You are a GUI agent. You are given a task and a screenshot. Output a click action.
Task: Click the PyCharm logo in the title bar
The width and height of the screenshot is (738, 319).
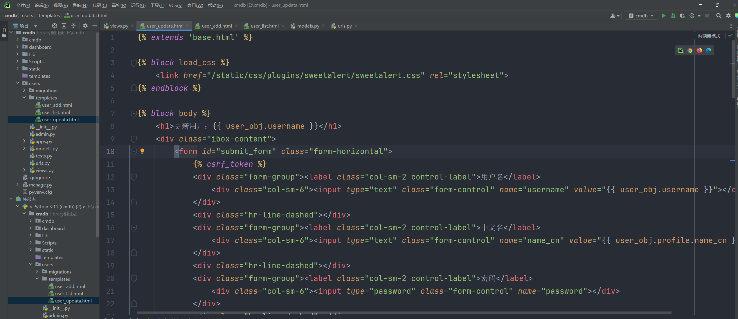(x=7, y=5)
